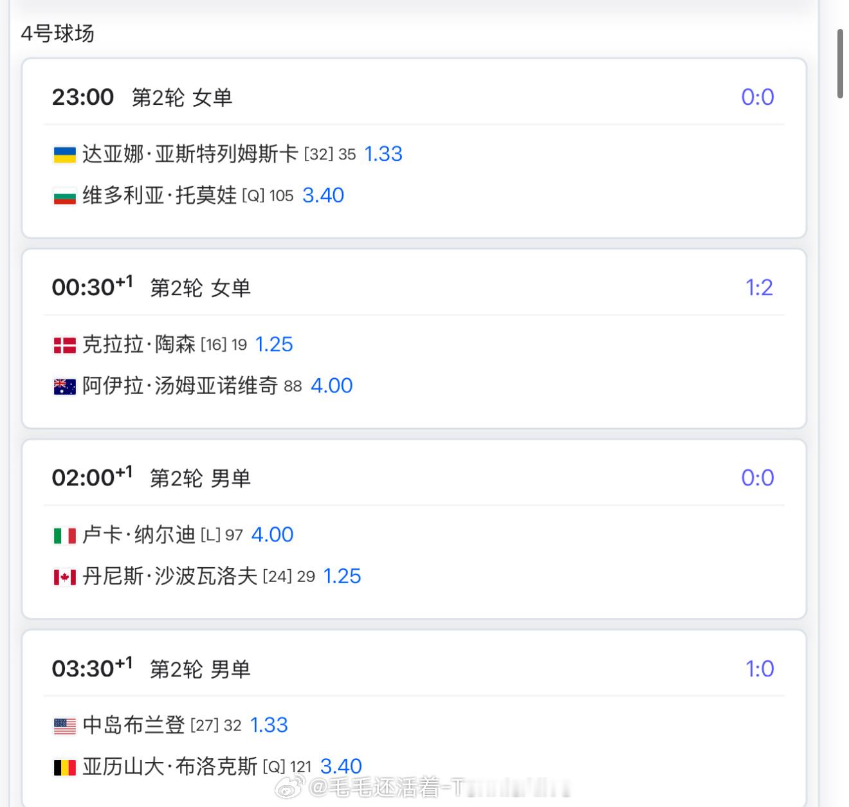The height and width of the screenshot is (807, 849).
Task: Click the USA flag icon beside 中岛布兰登
Action: [x=65, y=726]
